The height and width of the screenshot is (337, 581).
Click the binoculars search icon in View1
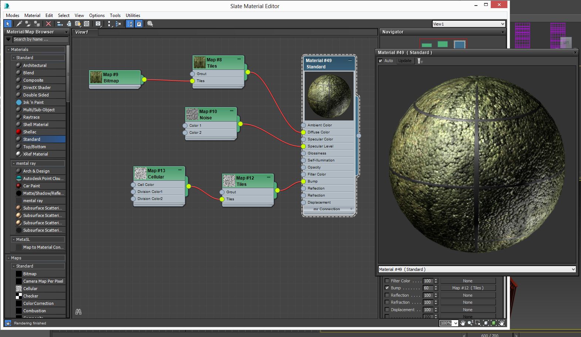point(78,312)
